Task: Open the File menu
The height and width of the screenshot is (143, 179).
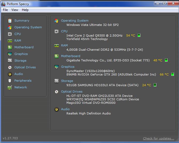Action: 5,10
